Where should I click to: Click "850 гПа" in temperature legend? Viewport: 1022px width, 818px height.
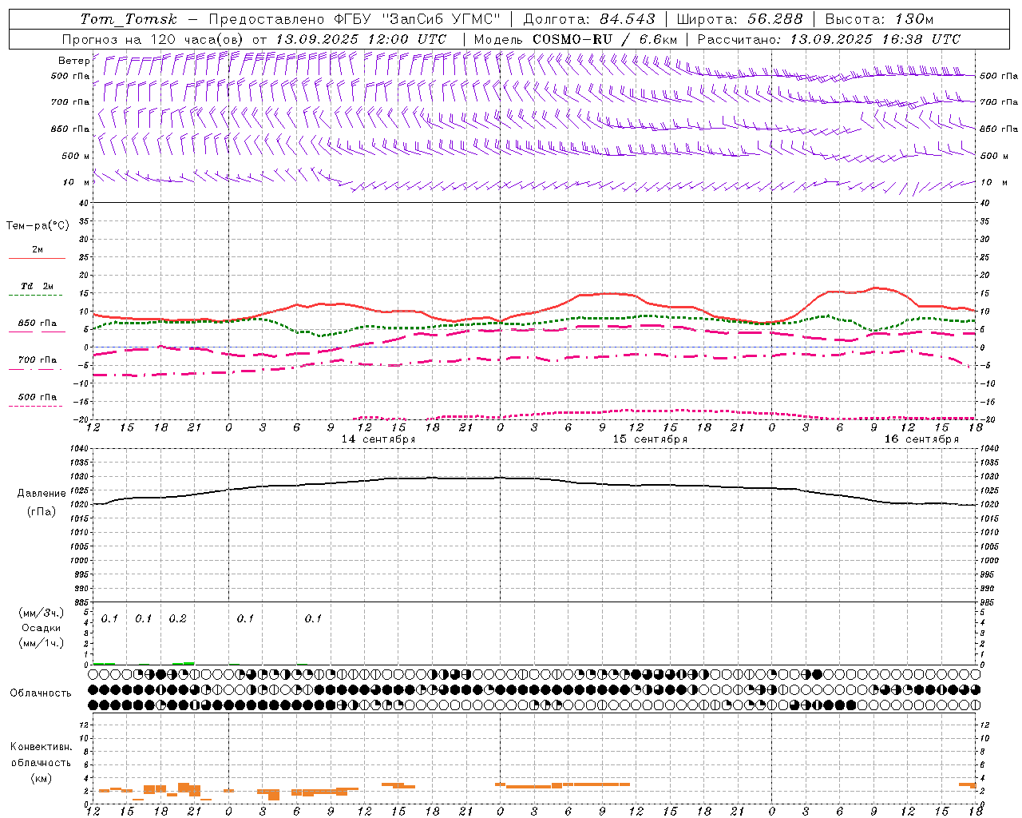38,324
